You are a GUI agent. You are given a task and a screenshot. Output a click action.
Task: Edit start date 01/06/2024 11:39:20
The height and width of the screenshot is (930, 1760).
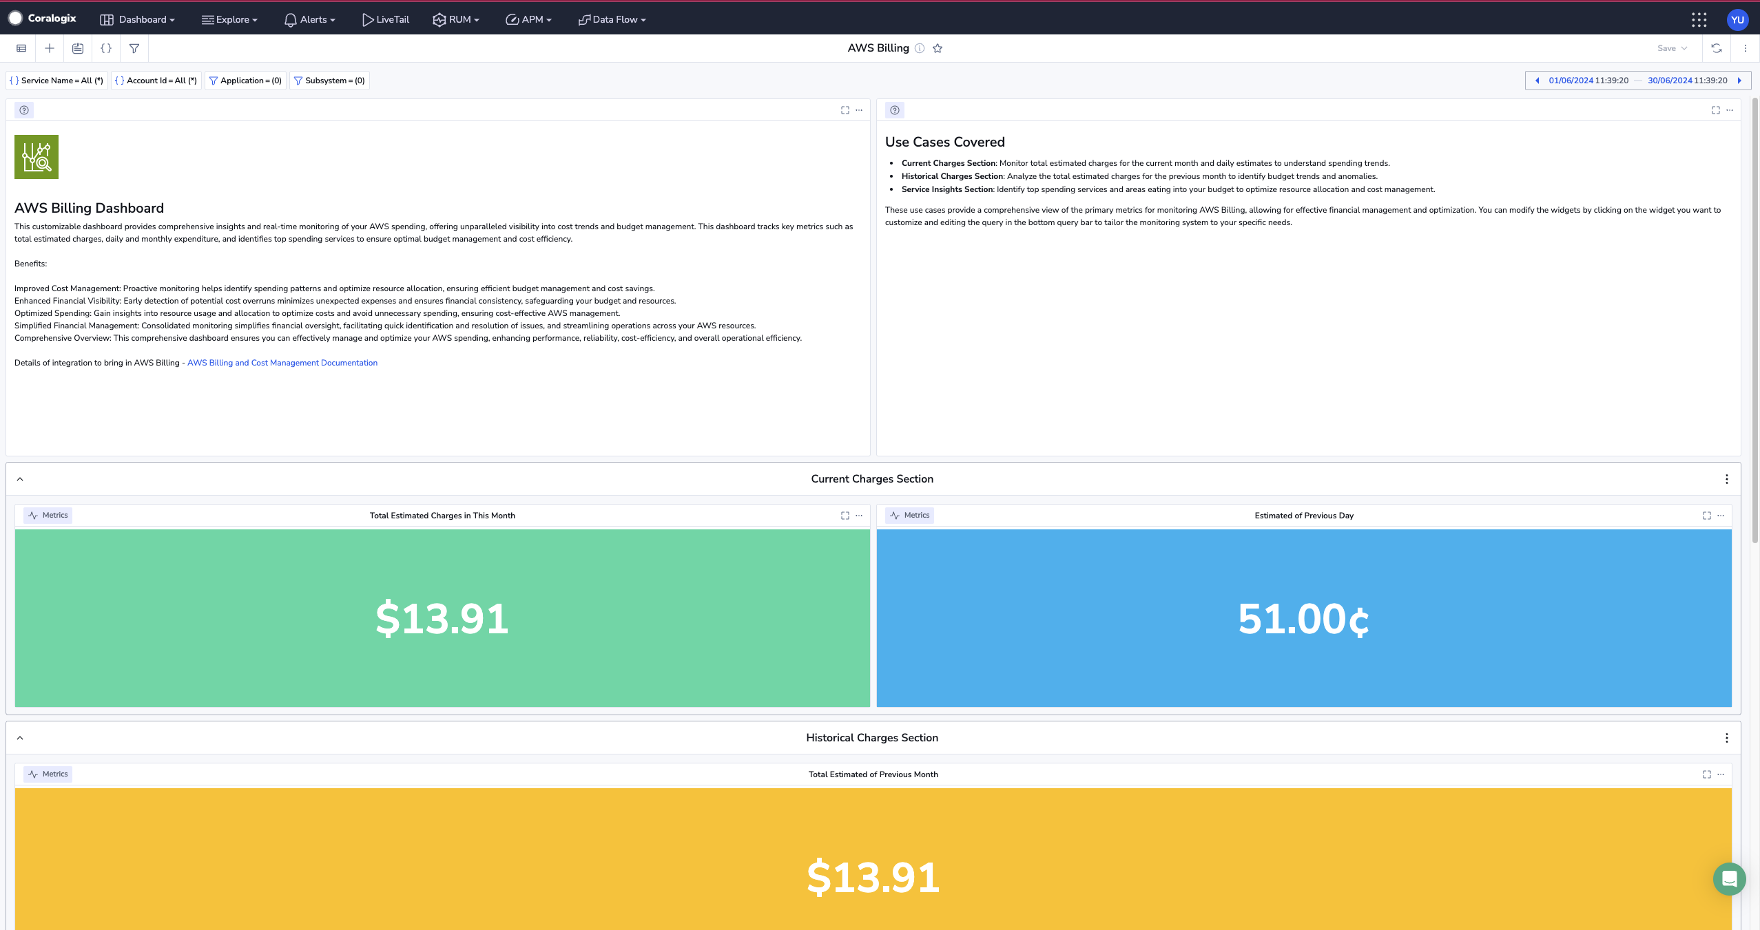pyautogui.click(x=1588, y=81)
